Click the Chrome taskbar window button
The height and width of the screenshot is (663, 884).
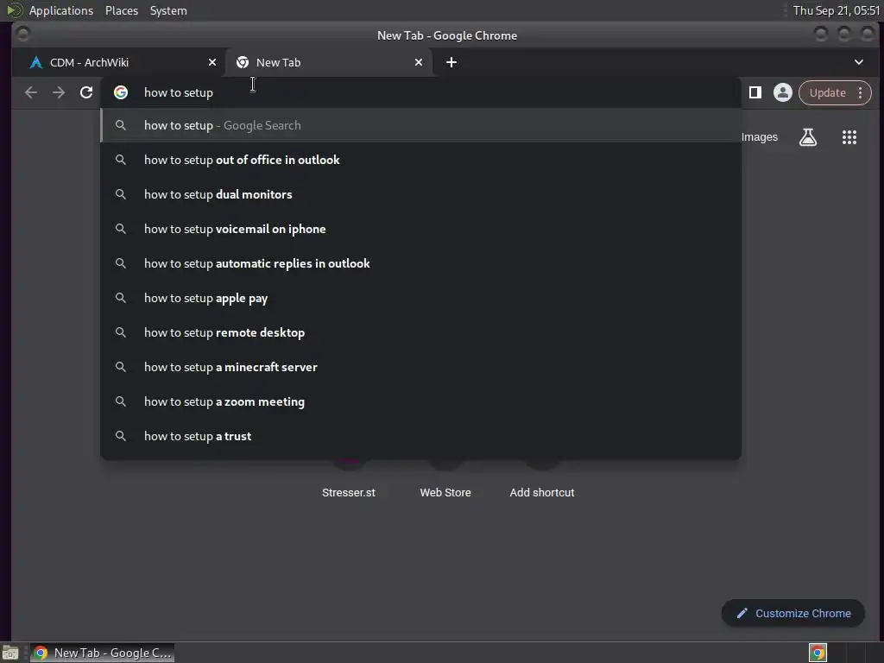tap(102, 653)
